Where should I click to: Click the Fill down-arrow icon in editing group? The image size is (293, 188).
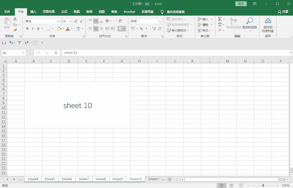220,25
